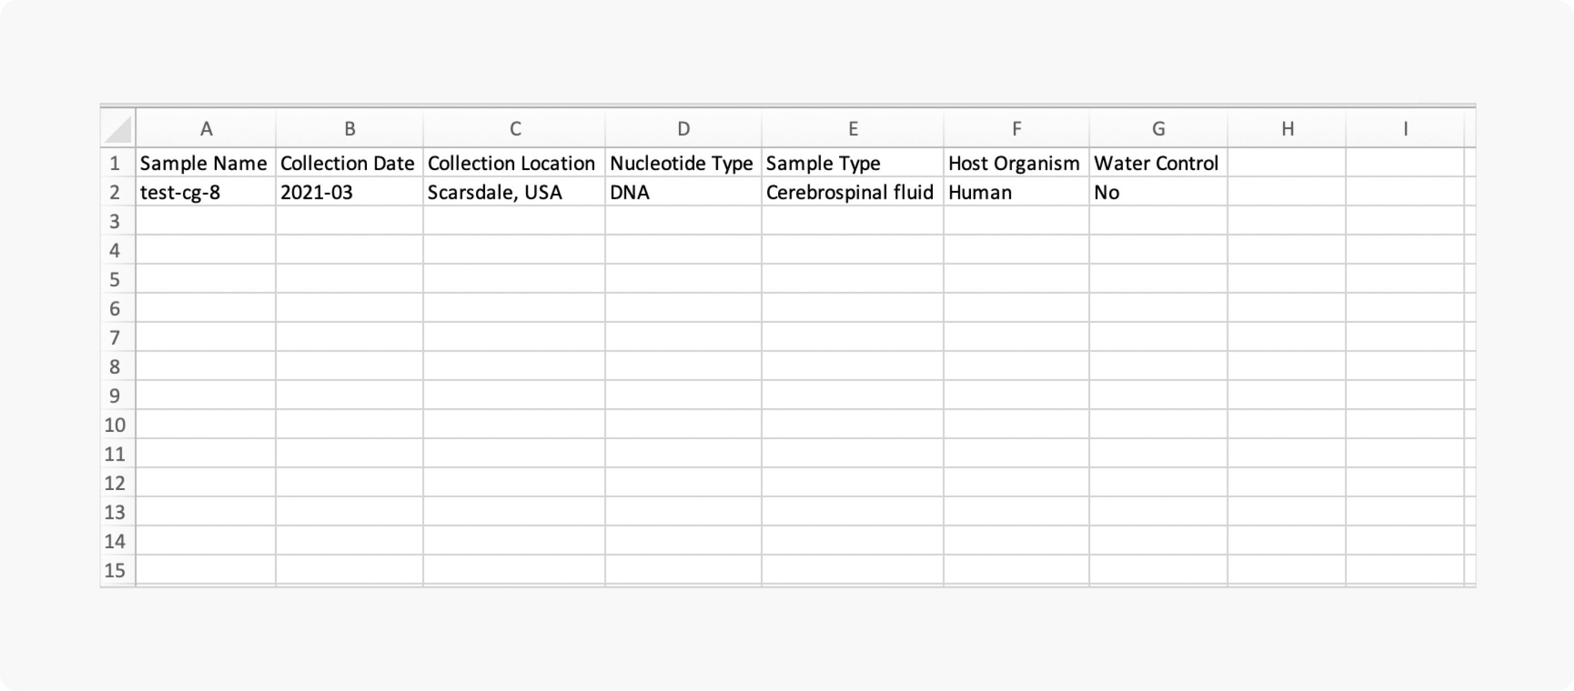Screen dimensions: 1574x691
Task: Click the Sample Name header cell
Action: [206, 163]
